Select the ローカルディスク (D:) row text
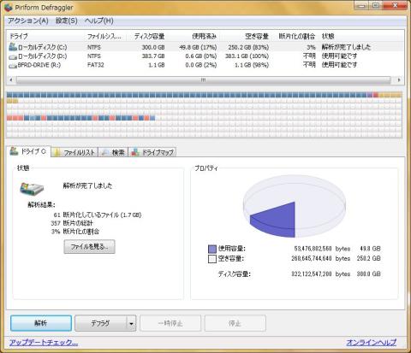The image size is (411, 353). pyautogui.click(x=43, y=56)
